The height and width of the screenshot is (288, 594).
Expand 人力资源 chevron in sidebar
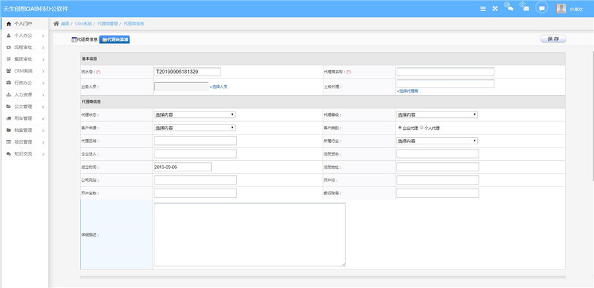(x=43, y=95)
